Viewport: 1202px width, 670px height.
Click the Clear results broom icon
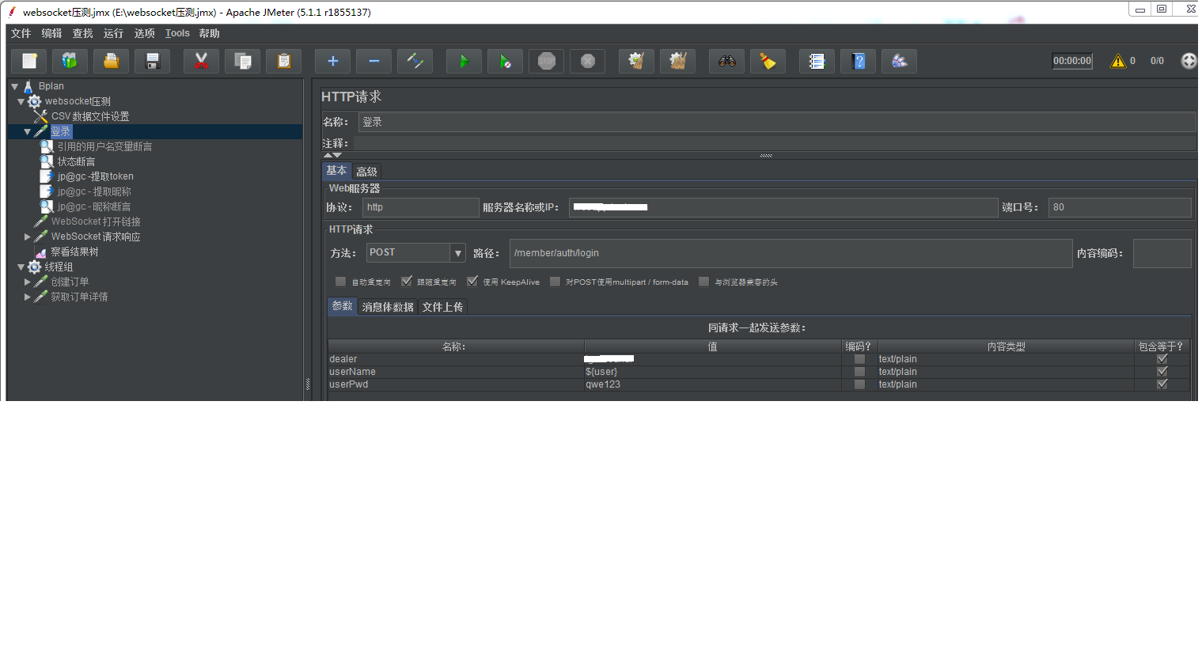(636, 61)
